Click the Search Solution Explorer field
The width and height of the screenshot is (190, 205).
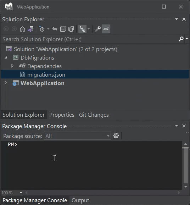(x=89, y=39)
